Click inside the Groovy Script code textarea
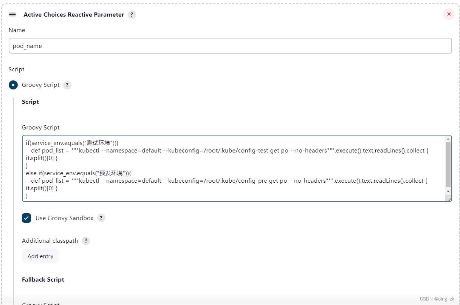 pyautogui.click(x=233, y=168)
